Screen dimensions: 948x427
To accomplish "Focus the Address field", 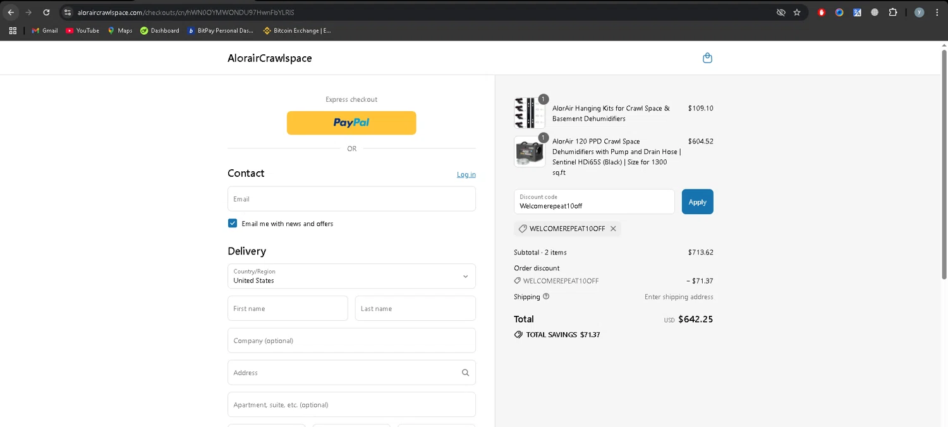I will (x=351, y=373).
